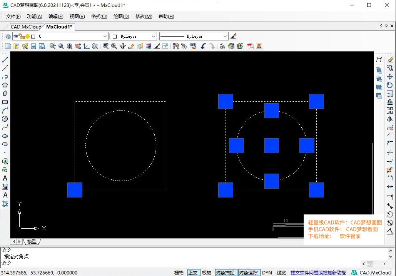This screenshot has width=396, height=276.
Task: Choose the Mirror tool
Action: point(390,119)
